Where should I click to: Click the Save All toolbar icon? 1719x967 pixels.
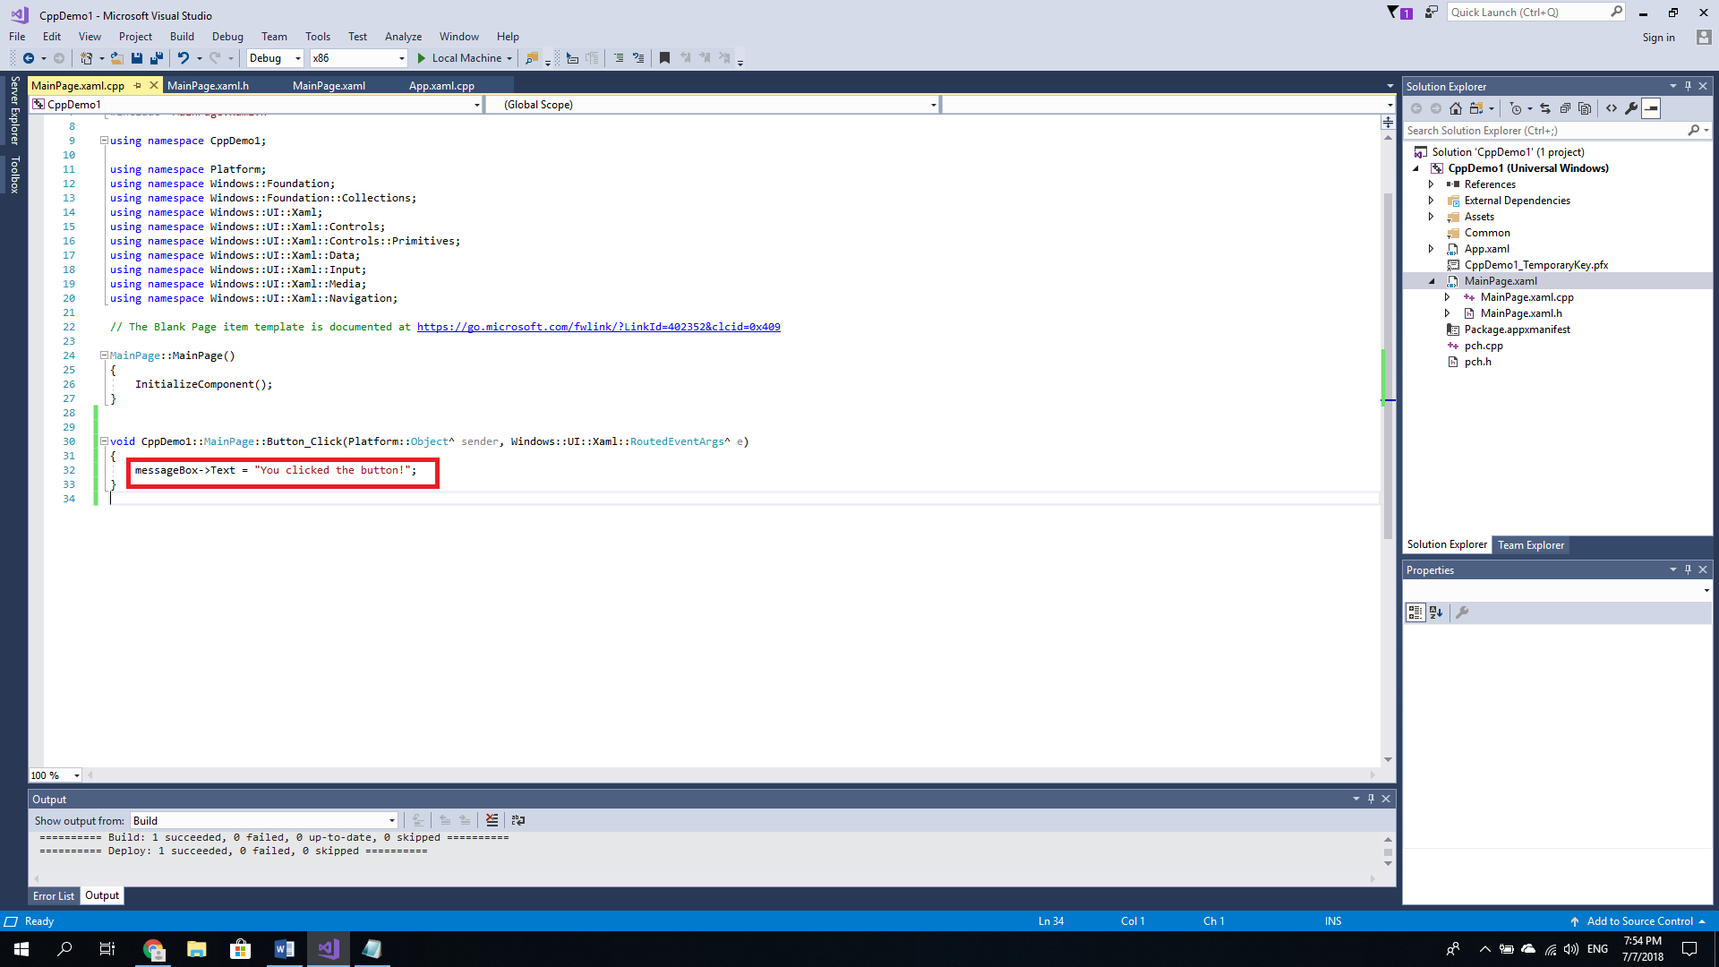tap(157, 58)
